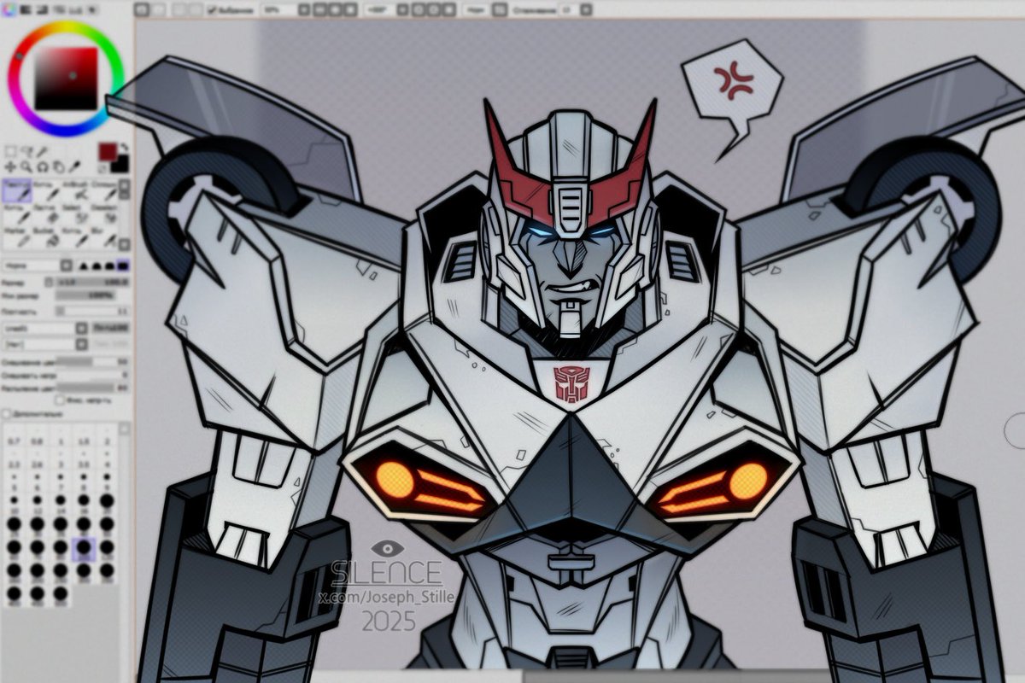Viewport: 1025px width, 683px height.
Task: Adjust the minimum size 100% slider
Action: pyautogui.click(x=85, y=295)
